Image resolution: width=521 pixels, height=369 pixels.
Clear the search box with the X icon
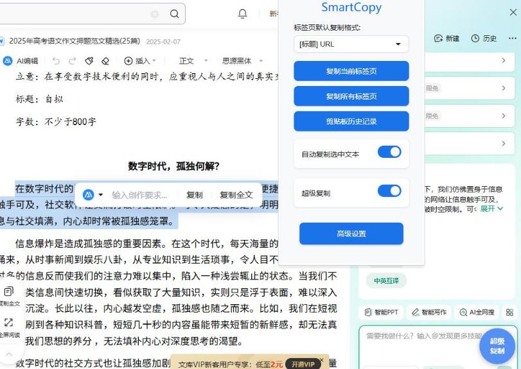click(155, 14)
